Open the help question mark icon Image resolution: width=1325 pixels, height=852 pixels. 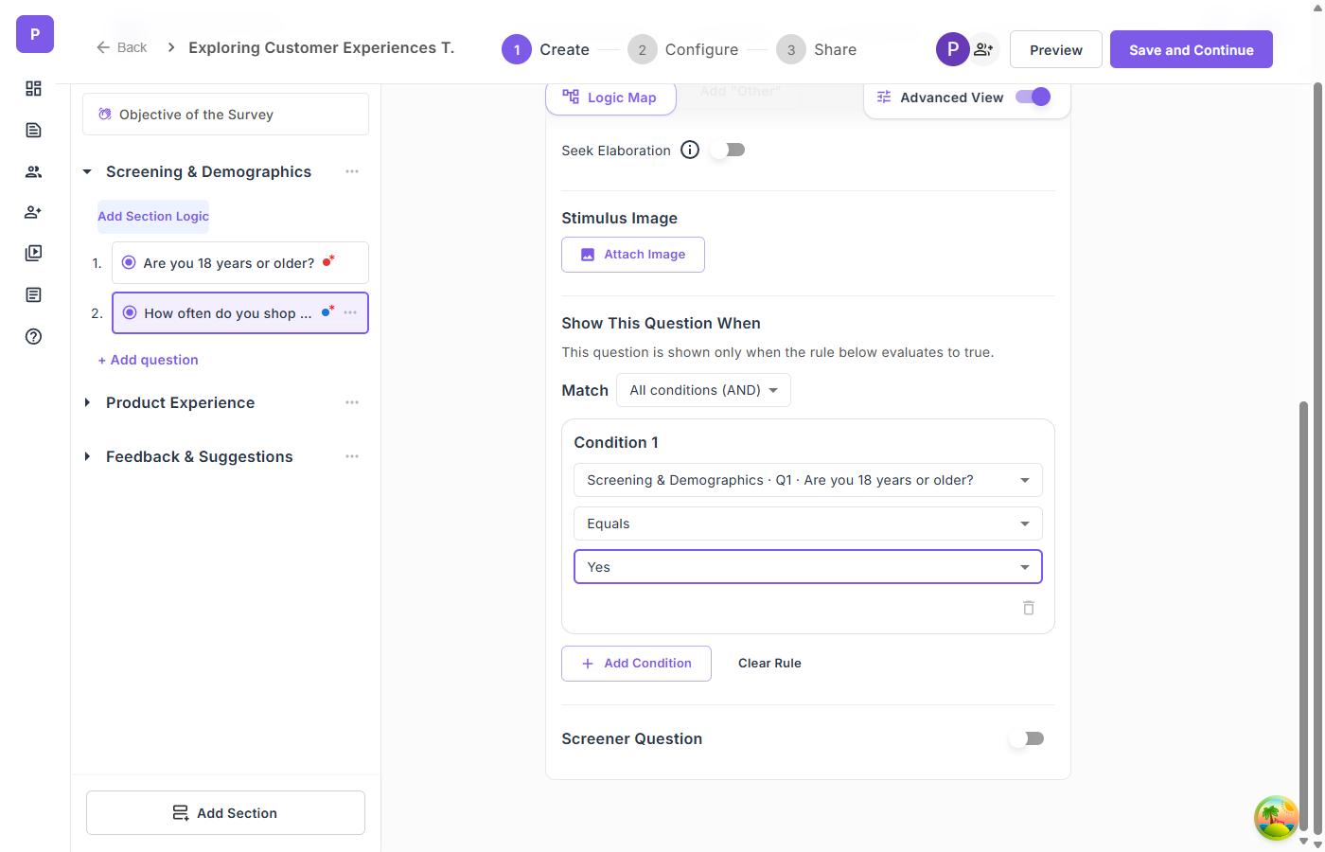pyautogui.click(x=33, y=336)
